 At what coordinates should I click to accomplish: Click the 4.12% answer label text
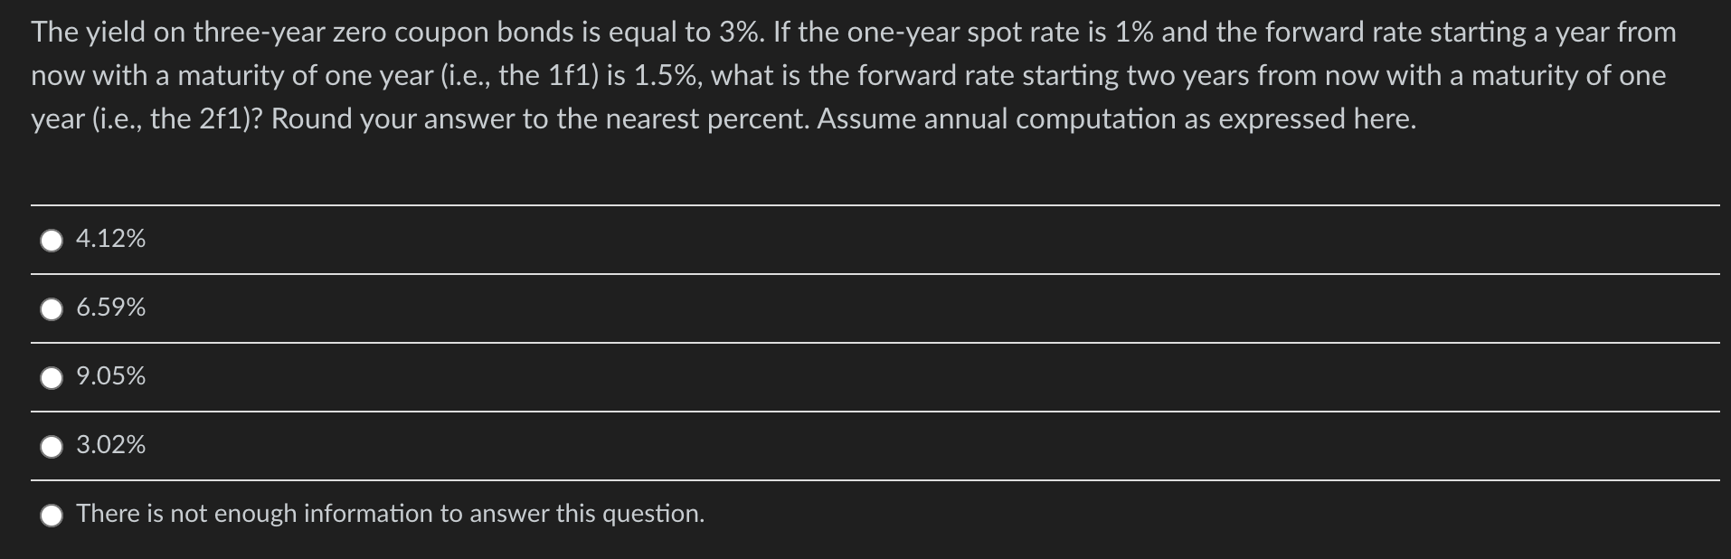(110, 240)
